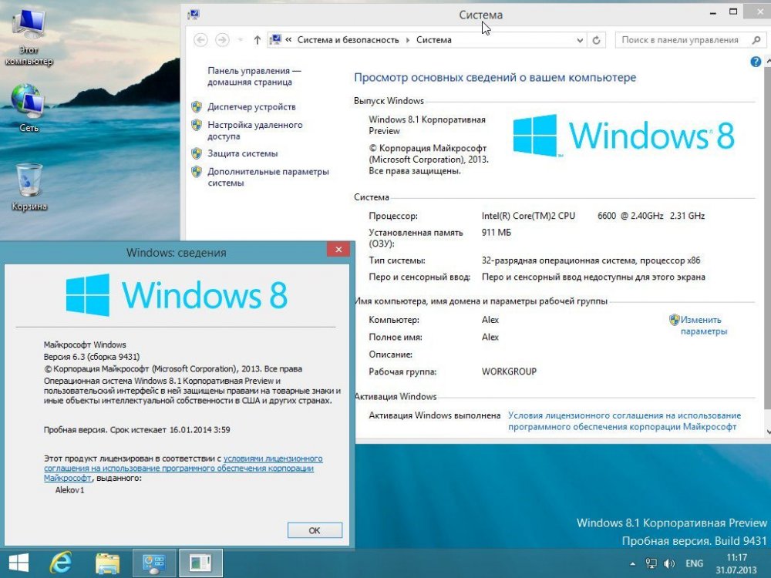Click the Forward arrow in Система window
The image size is (771, 578).
click(222, 40)
